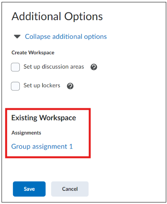Save the group settings
Image resolution: width=167 pixels, height=204 pixels.
pos(29,189)
